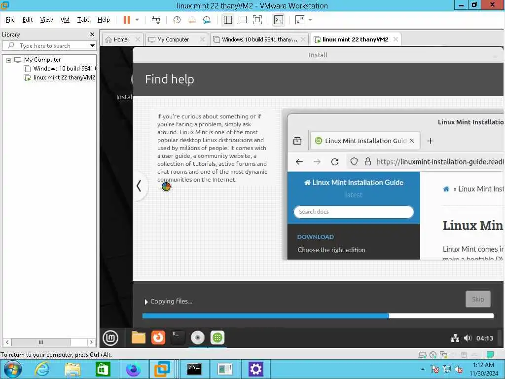Collapse the My Computer tree node
Viewport: 505px width, 379px height.
click(9, 60)
